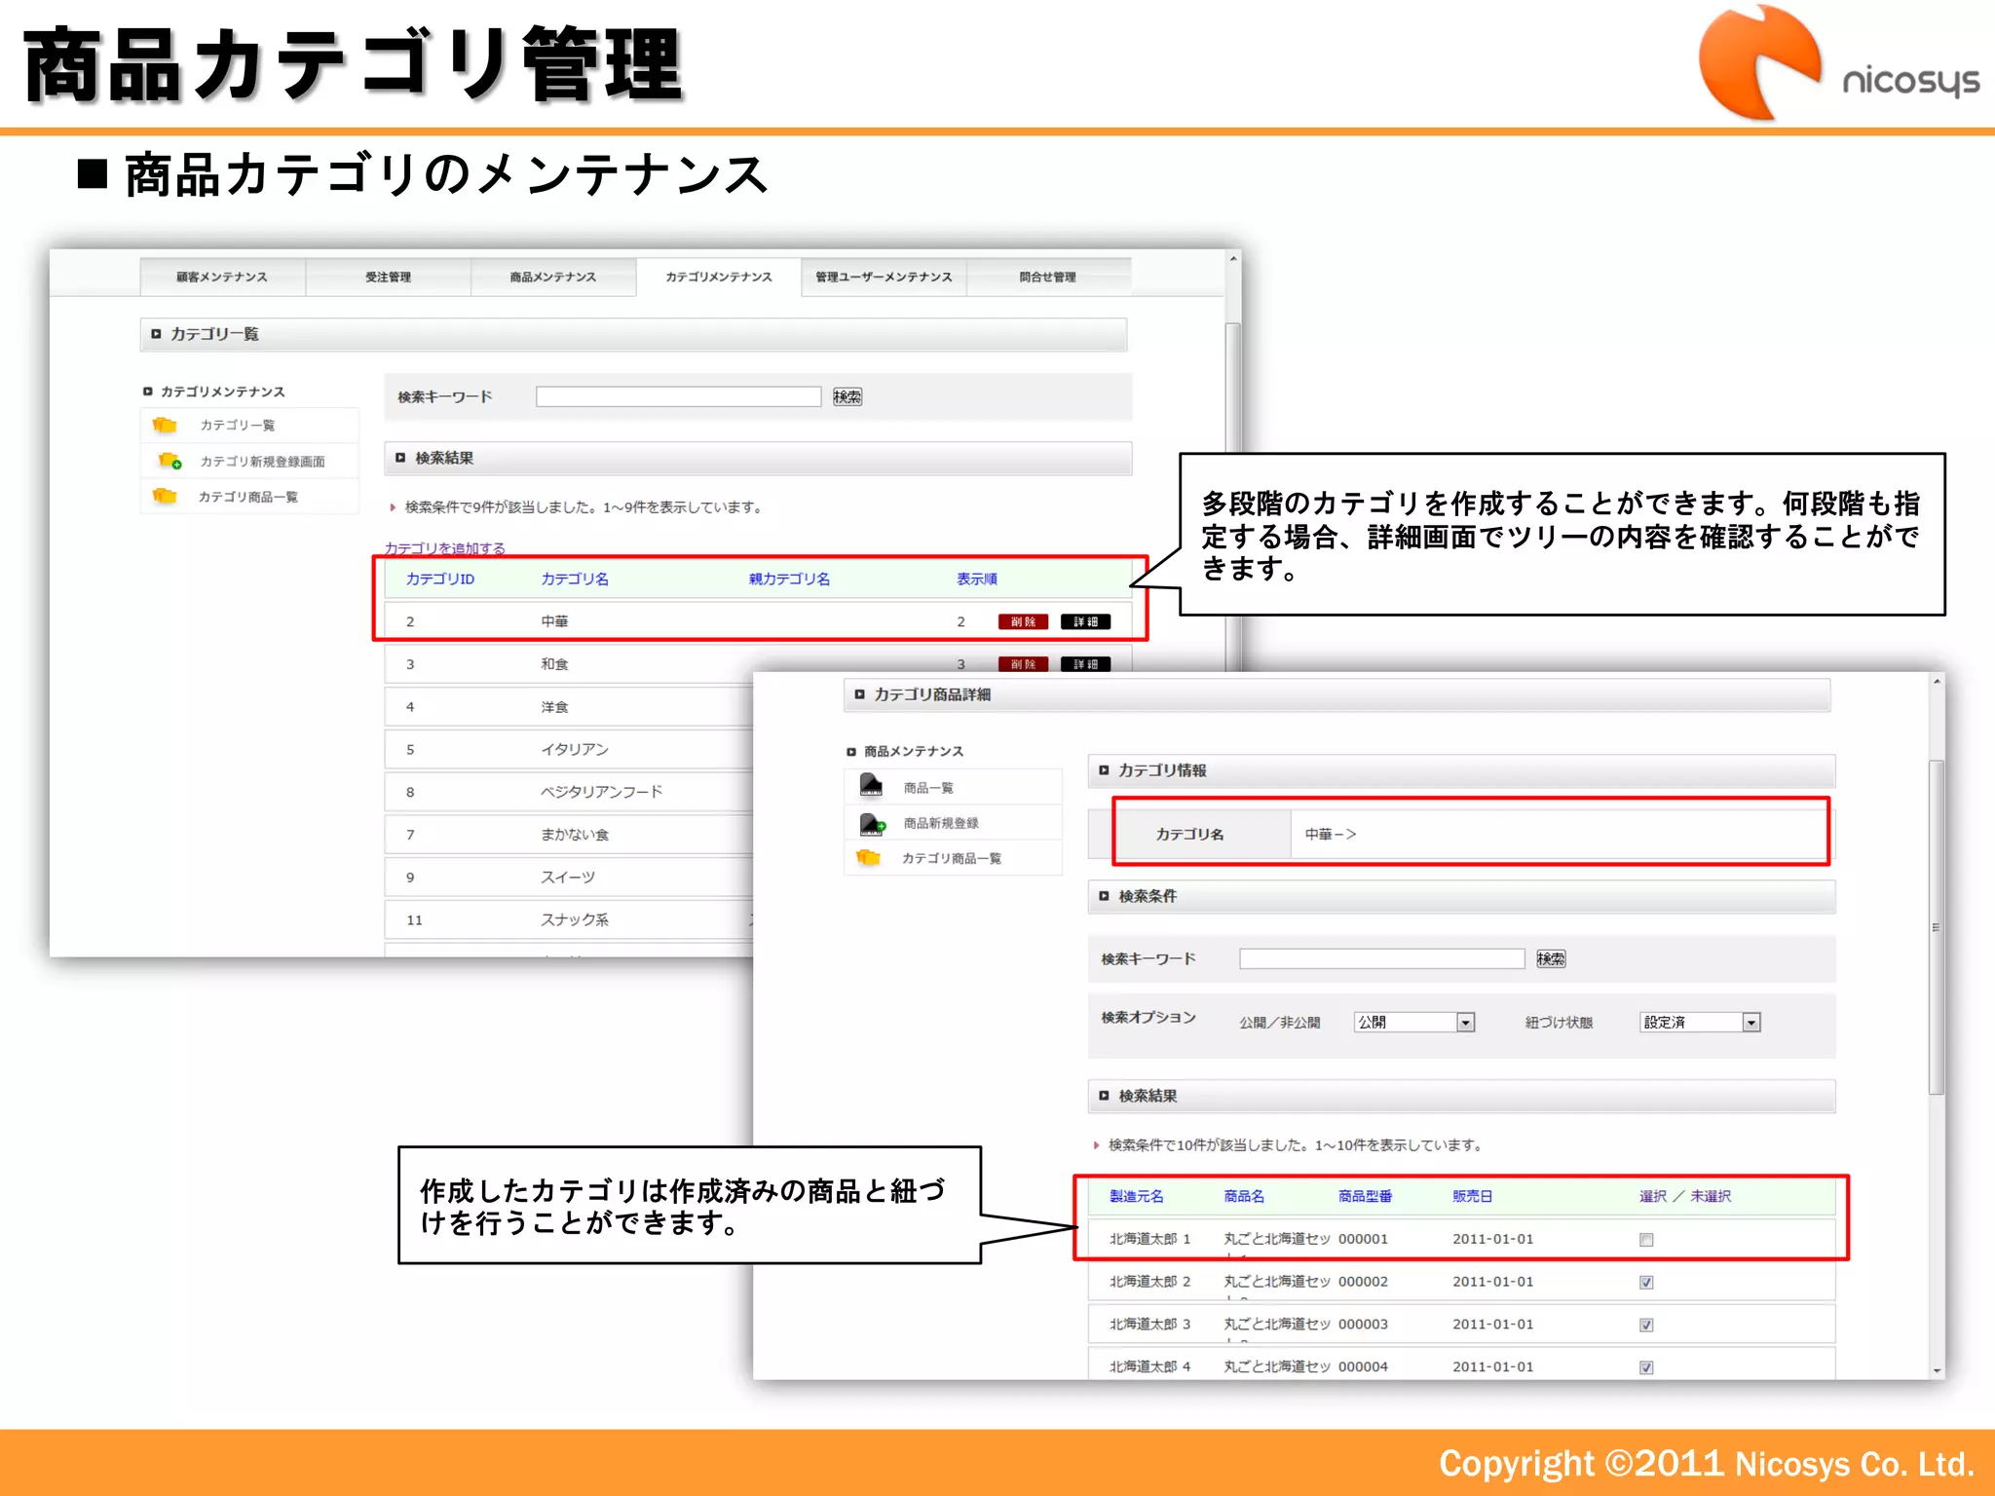Click the detail window vertical scrollbar
This screenshot has width=1995, height=1496.
coord(1937,926)
